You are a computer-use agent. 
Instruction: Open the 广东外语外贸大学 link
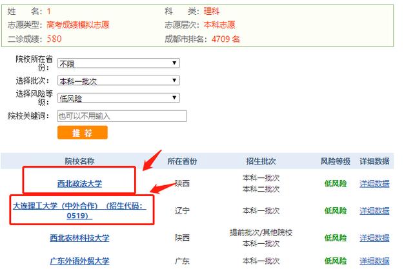(x=79, y=261)
